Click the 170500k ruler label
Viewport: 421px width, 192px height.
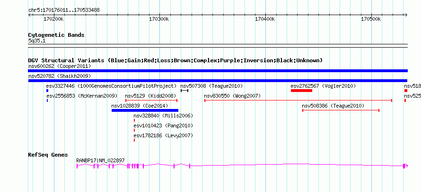tap(371, 19)
